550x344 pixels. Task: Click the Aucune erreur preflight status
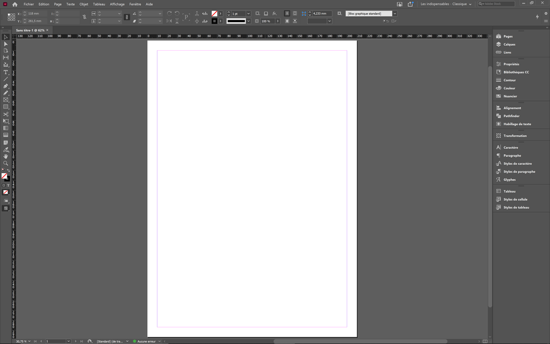coord(146,341)
